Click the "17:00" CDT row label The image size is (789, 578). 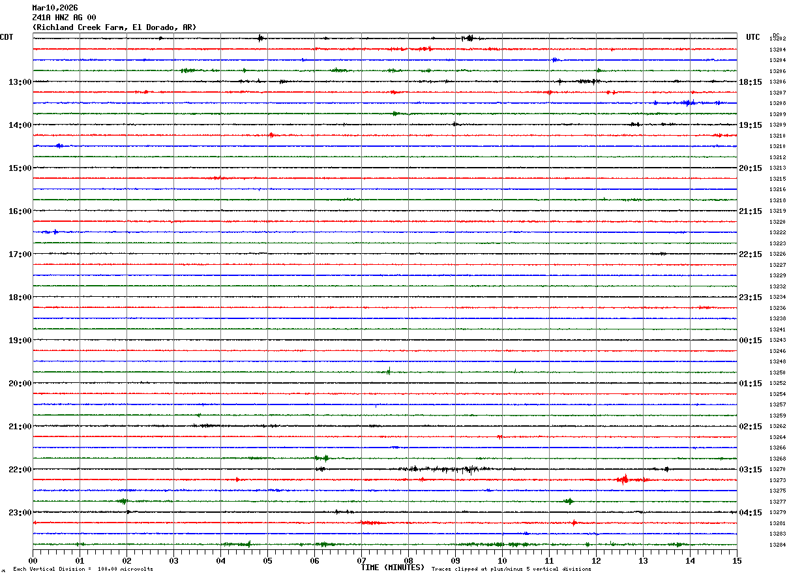pos(20,254)
